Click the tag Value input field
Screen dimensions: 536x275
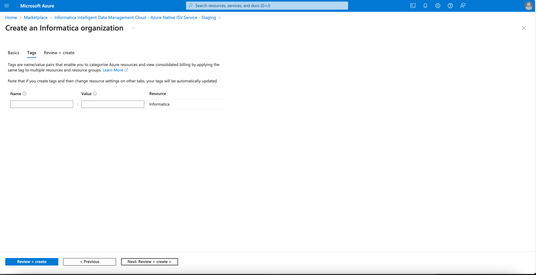click(x=113, y=104)
